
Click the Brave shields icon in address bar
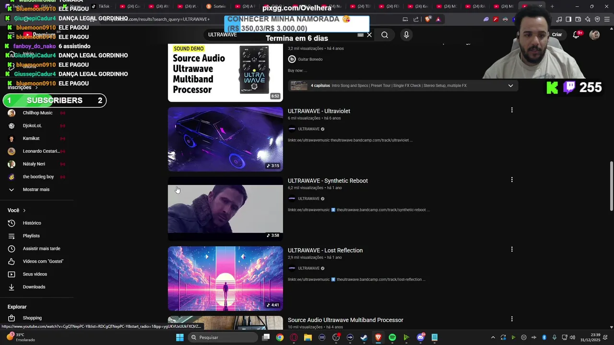428,19
